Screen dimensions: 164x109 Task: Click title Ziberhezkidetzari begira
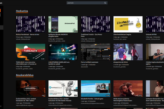coord(122,34)
